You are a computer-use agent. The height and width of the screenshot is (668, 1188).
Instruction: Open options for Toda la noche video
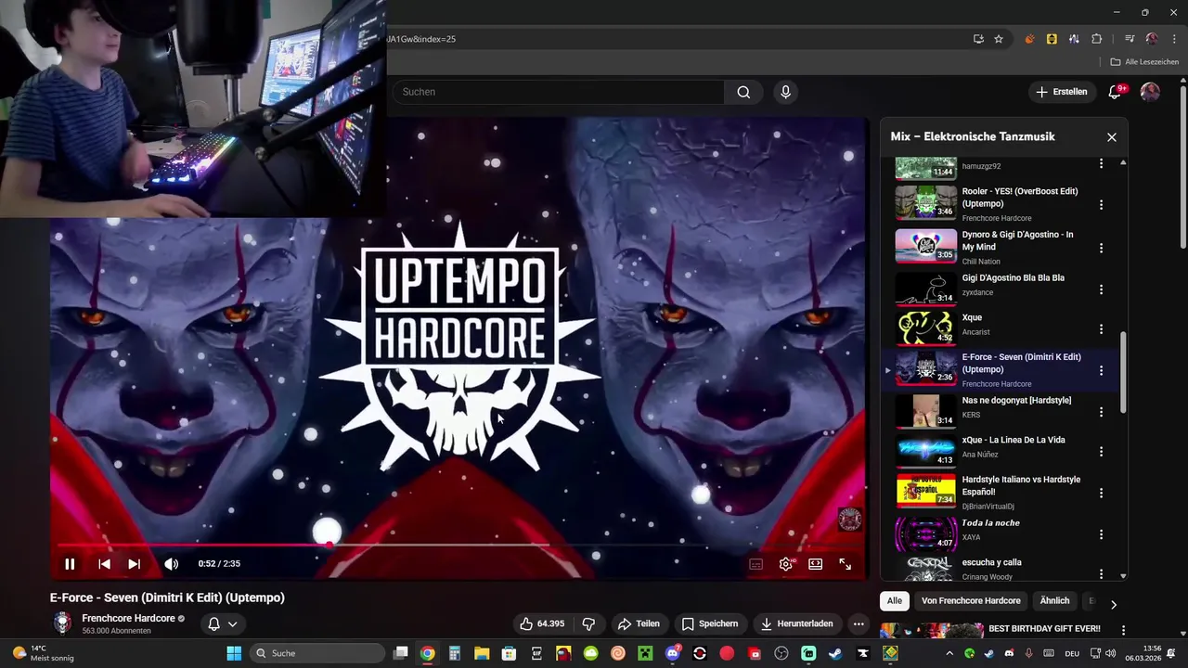coord(1102,534)
